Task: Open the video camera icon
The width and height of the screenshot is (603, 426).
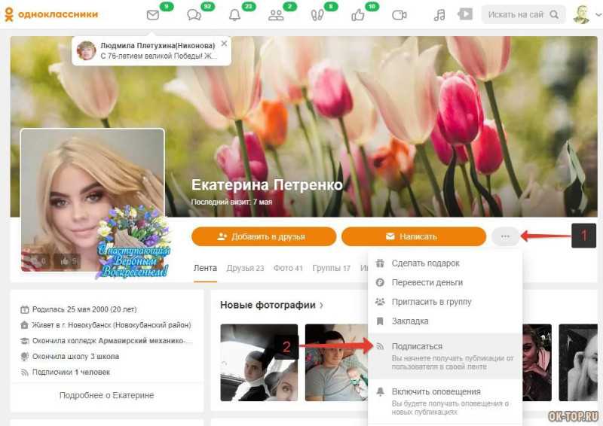Action: point(399,15)
